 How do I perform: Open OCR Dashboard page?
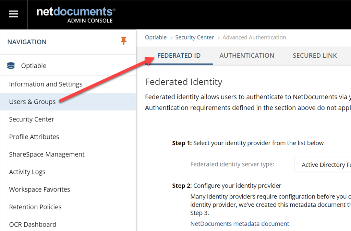click(x=33, y=224)
